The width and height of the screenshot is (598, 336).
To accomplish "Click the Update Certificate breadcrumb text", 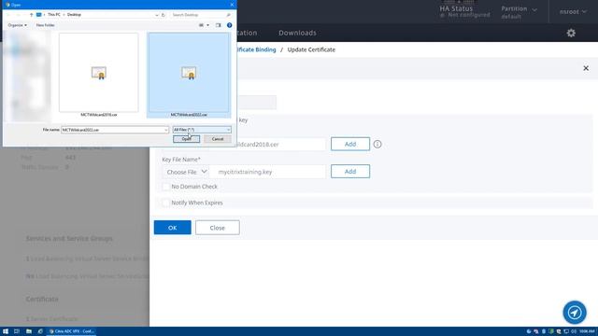I will tap(311, 49).
